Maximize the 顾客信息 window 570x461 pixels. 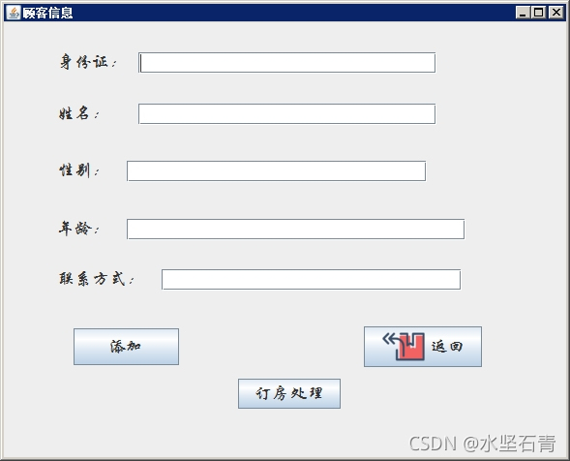tap(539, 13)
